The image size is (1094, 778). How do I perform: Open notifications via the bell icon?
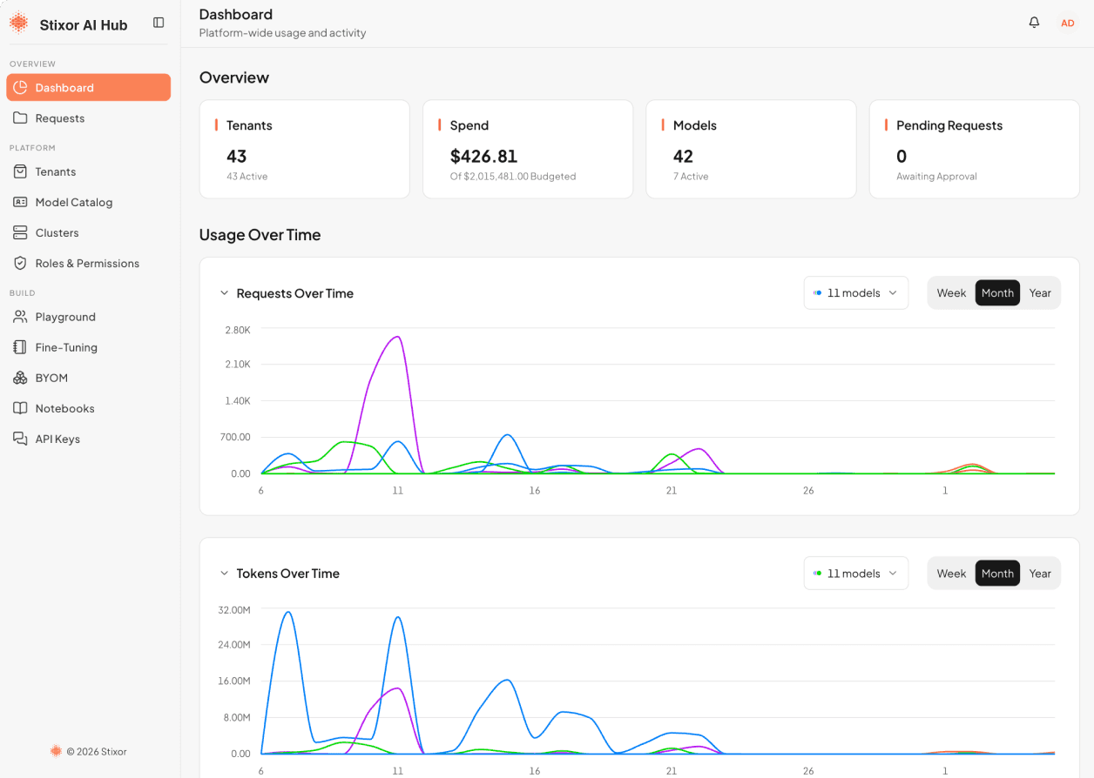point(1034,23)
